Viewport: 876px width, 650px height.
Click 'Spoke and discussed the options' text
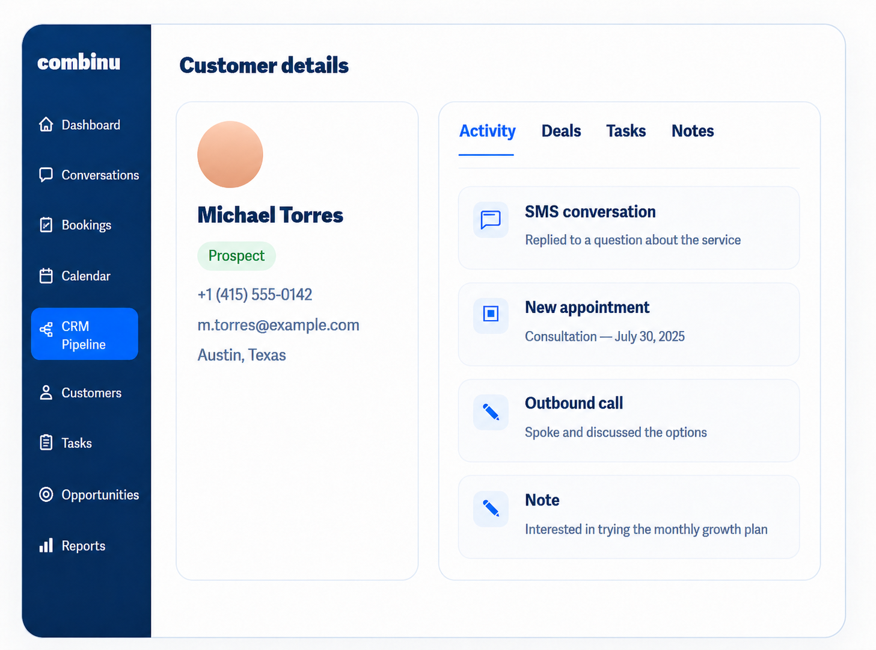pyautogui.click(x=616, y=432)
